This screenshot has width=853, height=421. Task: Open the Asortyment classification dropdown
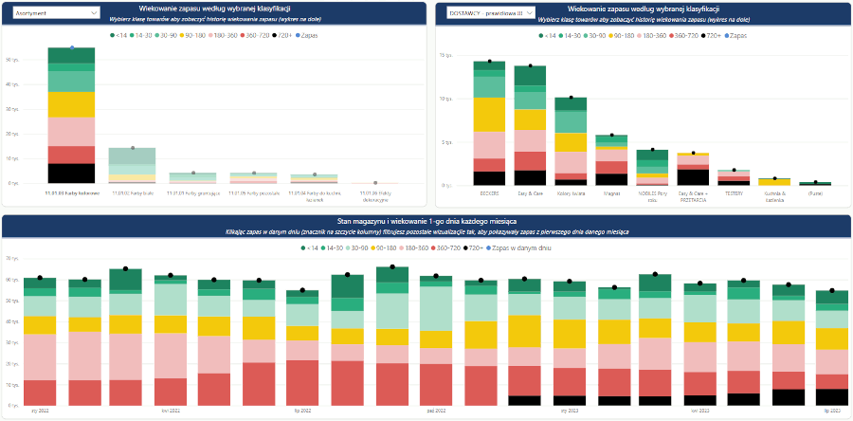point(53,14)
